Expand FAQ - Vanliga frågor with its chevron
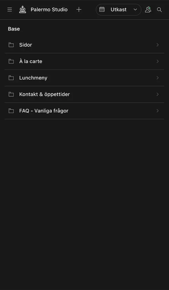Image resolution: width=169 pixels, height=290 pixels. pos(157,111)
